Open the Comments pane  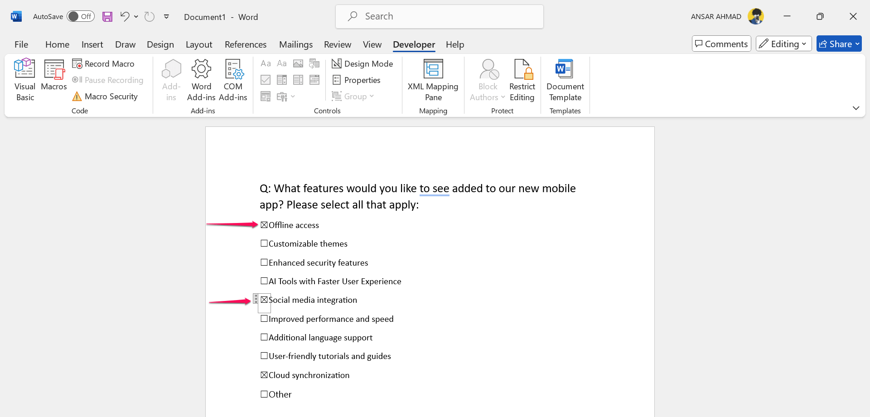pos(721,44)
